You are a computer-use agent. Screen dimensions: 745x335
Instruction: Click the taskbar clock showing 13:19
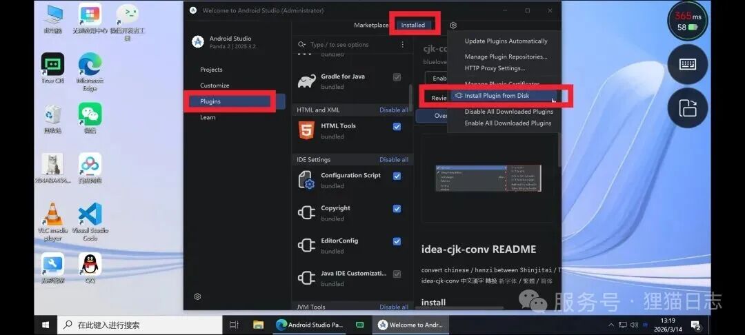(668, 325)
